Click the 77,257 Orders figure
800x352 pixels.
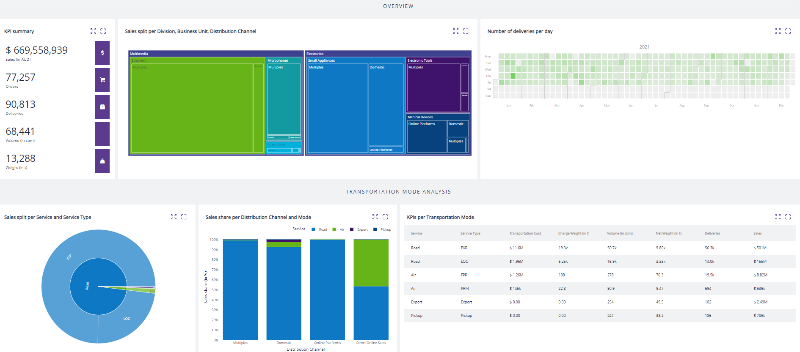pyautogui.click(x=20, y=77)
